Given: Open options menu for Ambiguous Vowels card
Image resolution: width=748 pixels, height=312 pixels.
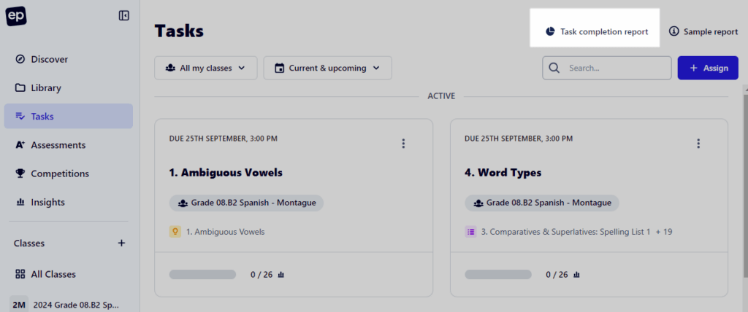Looking at the screenshot, I should pos(403,144).
